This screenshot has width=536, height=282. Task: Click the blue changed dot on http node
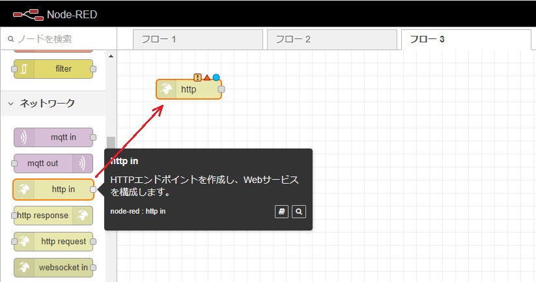(x=216, y=78)
